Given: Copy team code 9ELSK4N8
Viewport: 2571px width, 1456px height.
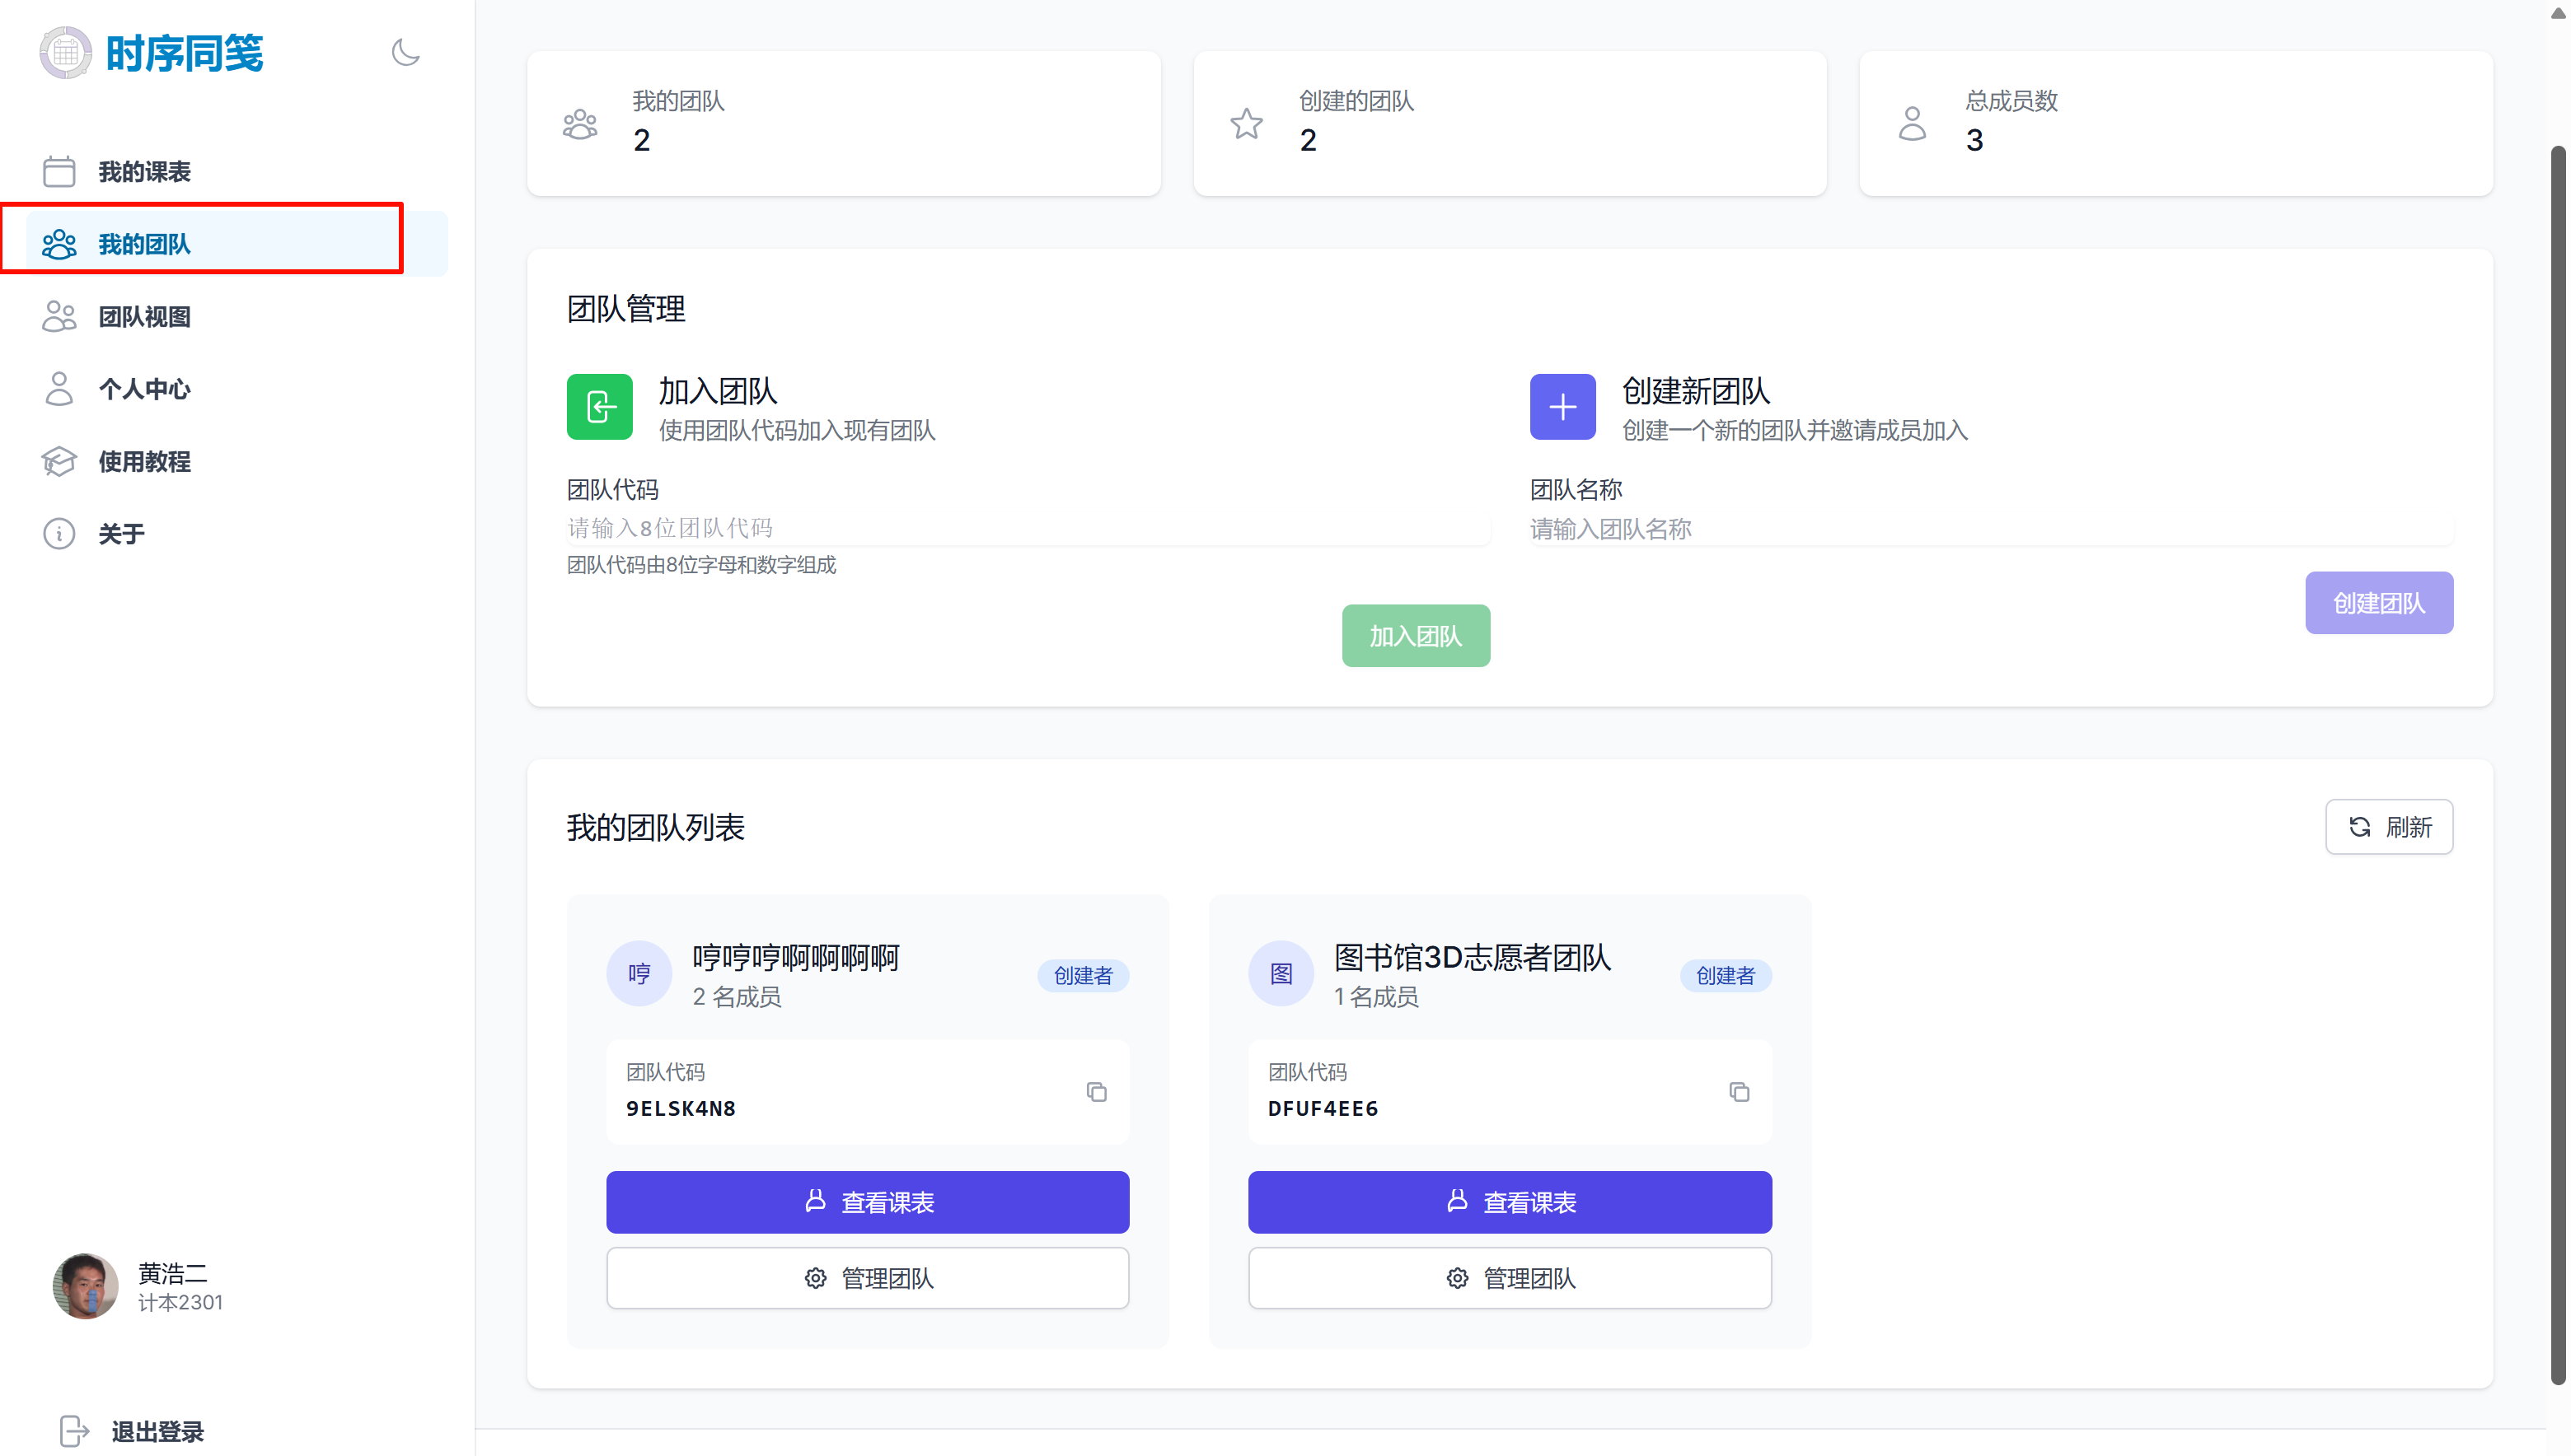Looking at the screenshot, I should click(x=1097, y=1091).
